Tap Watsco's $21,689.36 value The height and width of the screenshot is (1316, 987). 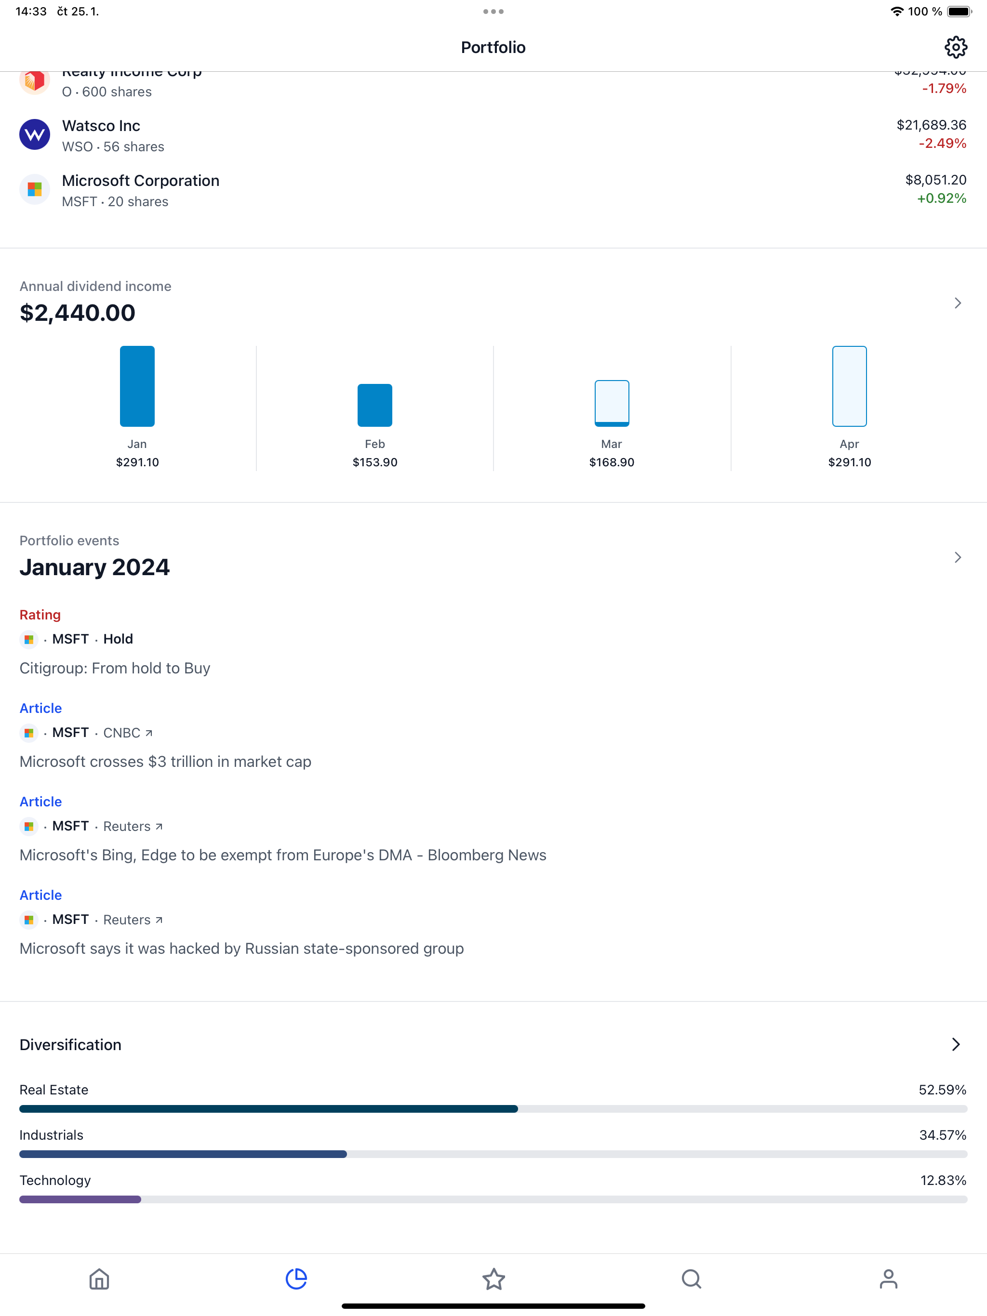(931, 125)
